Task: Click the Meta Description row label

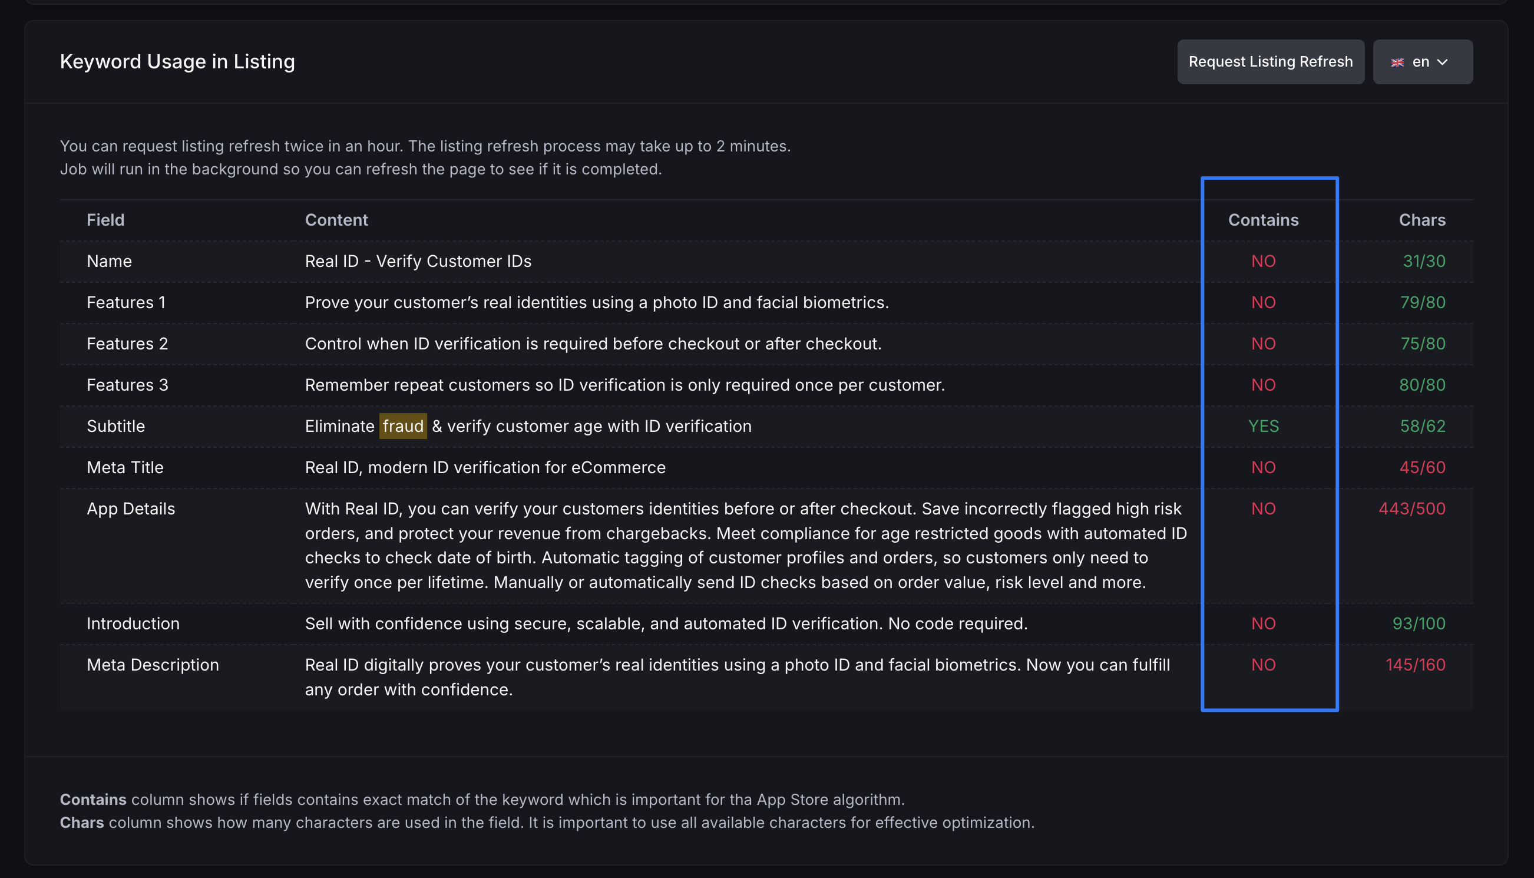Action: pos(153,665)
